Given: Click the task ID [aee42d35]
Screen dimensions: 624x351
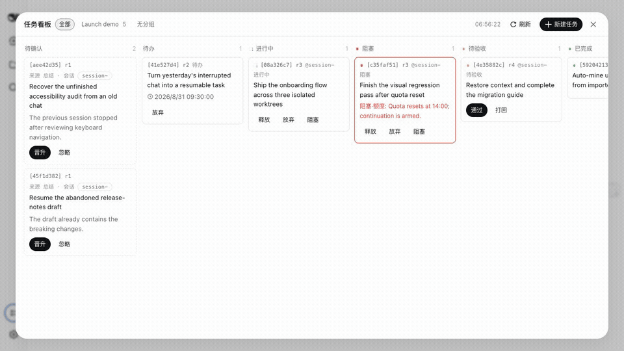Looking at the screenshot, I should 45,65.
